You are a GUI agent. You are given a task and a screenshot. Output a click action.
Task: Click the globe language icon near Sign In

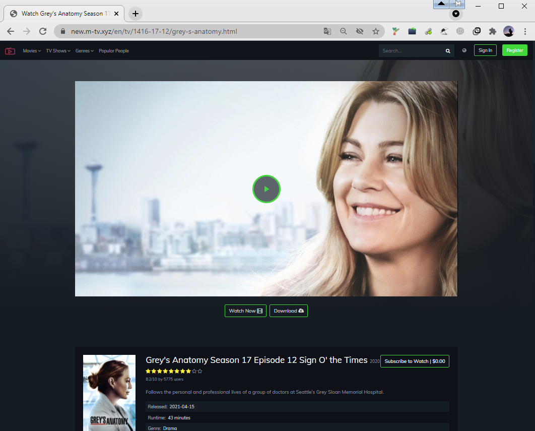(464, 50)
